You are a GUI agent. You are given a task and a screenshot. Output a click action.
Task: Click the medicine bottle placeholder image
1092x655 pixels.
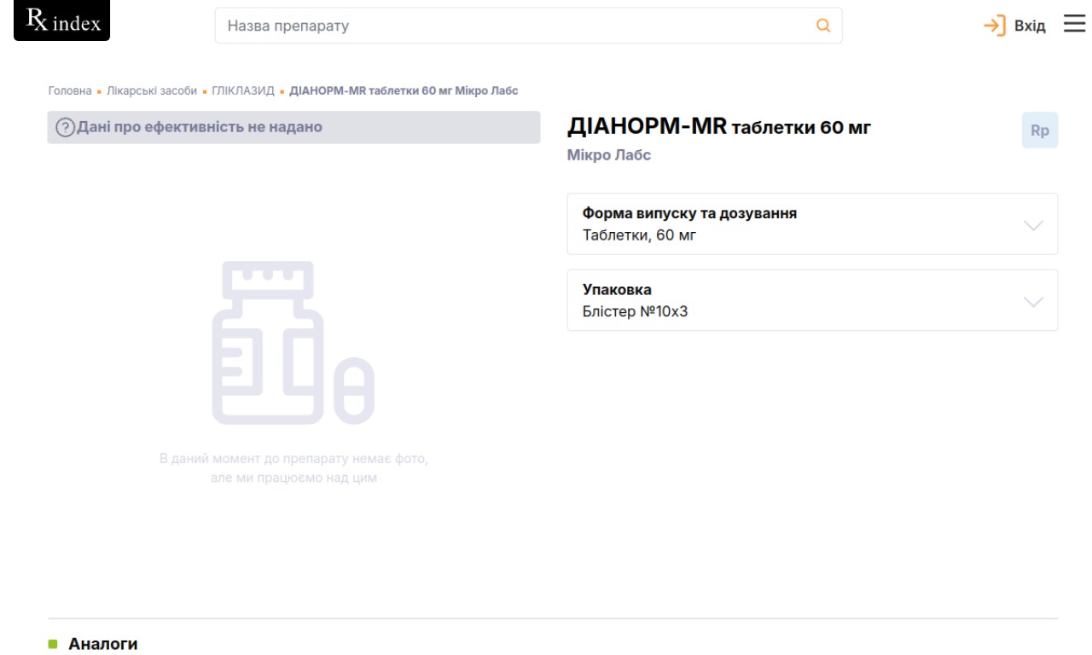pos(293,343)
